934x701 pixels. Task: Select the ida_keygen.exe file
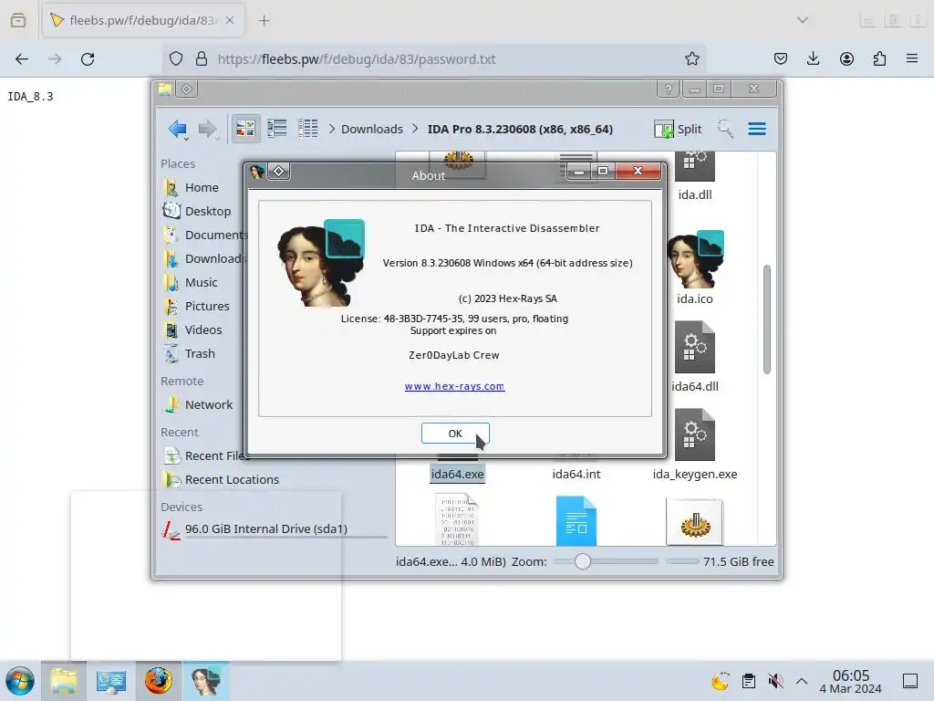tap(694, 445)
